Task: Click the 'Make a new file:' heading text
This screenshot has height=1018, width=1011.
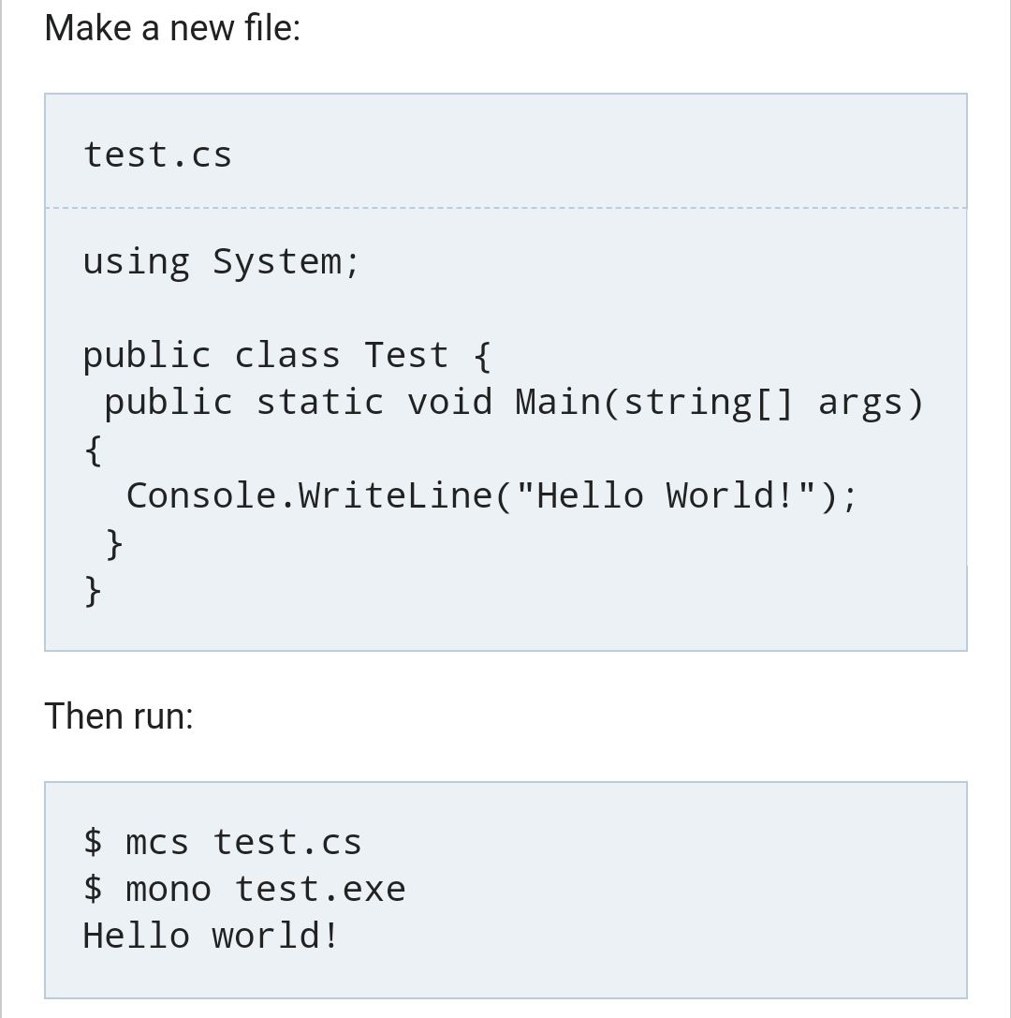Action: point(172,29)
